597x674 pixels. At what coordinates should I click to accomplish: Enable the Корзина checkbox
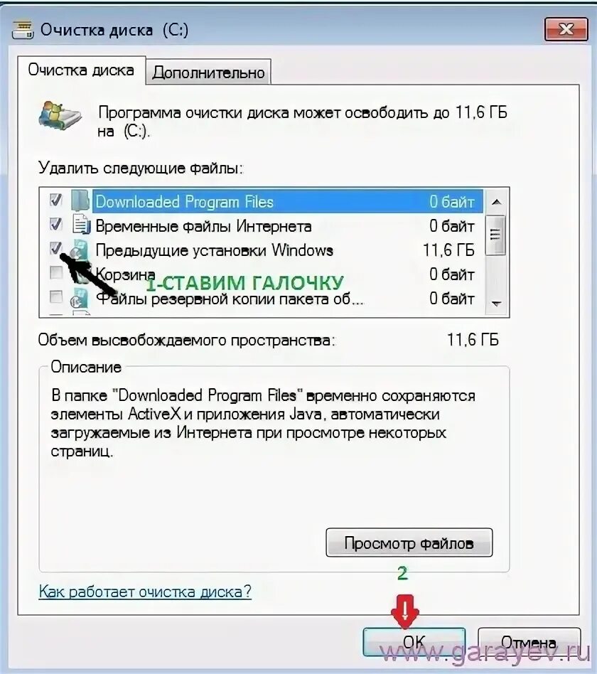click(56, 272)
